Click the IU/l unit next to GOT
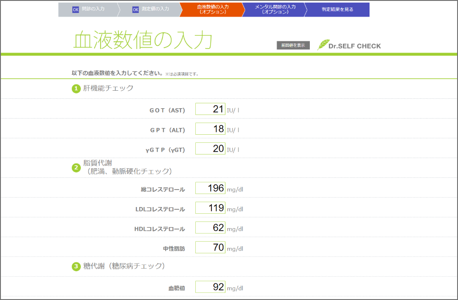The height and width of the screenshot is (300, 458). [x=233, y=110]
